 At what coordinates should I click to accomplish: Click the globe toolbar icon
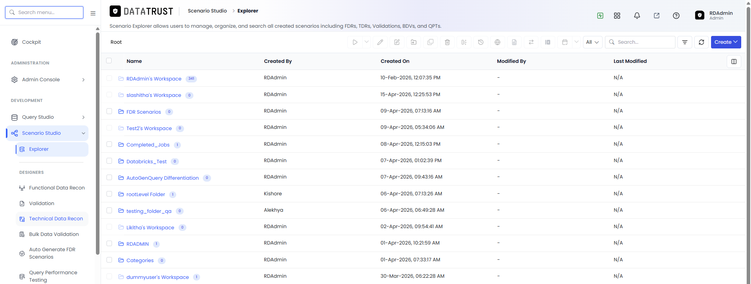click(x=498, y=42)
